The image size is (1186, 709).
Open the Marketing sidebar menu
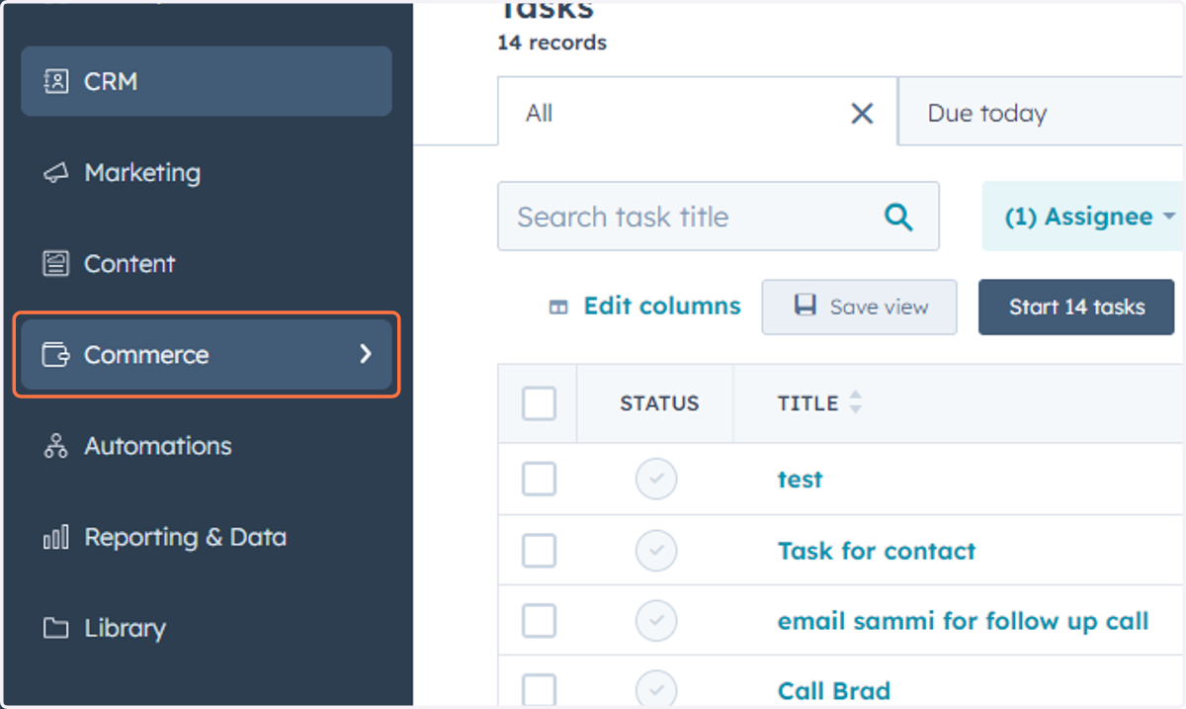pyautogui.click(x=207, y=172)
